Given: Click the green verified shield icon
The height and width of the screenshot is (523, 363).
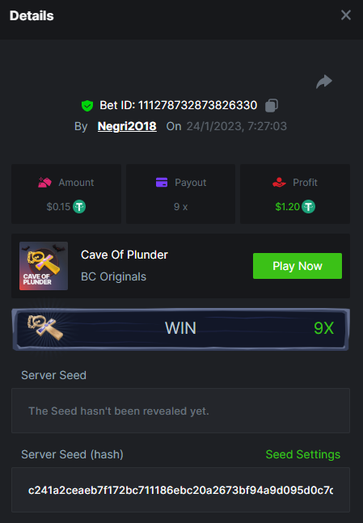Looking at the screenshot, I should 87,106.
